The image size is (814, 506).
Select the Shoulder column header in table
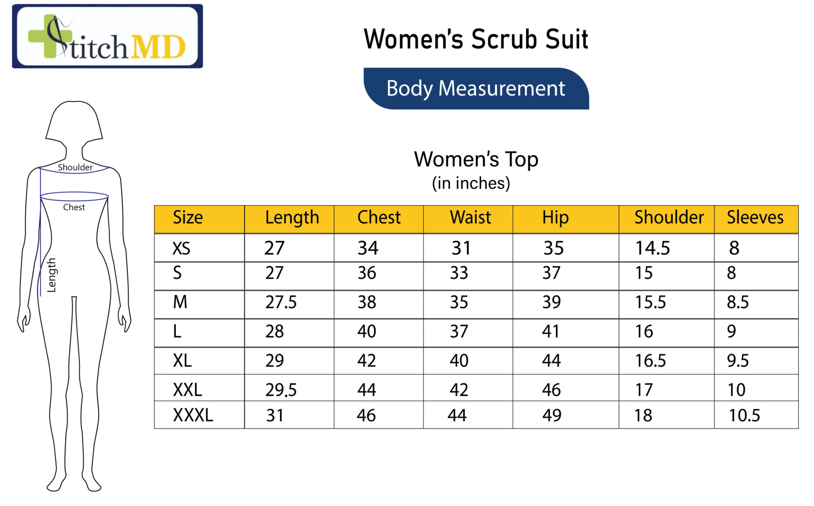pos(669,218)
